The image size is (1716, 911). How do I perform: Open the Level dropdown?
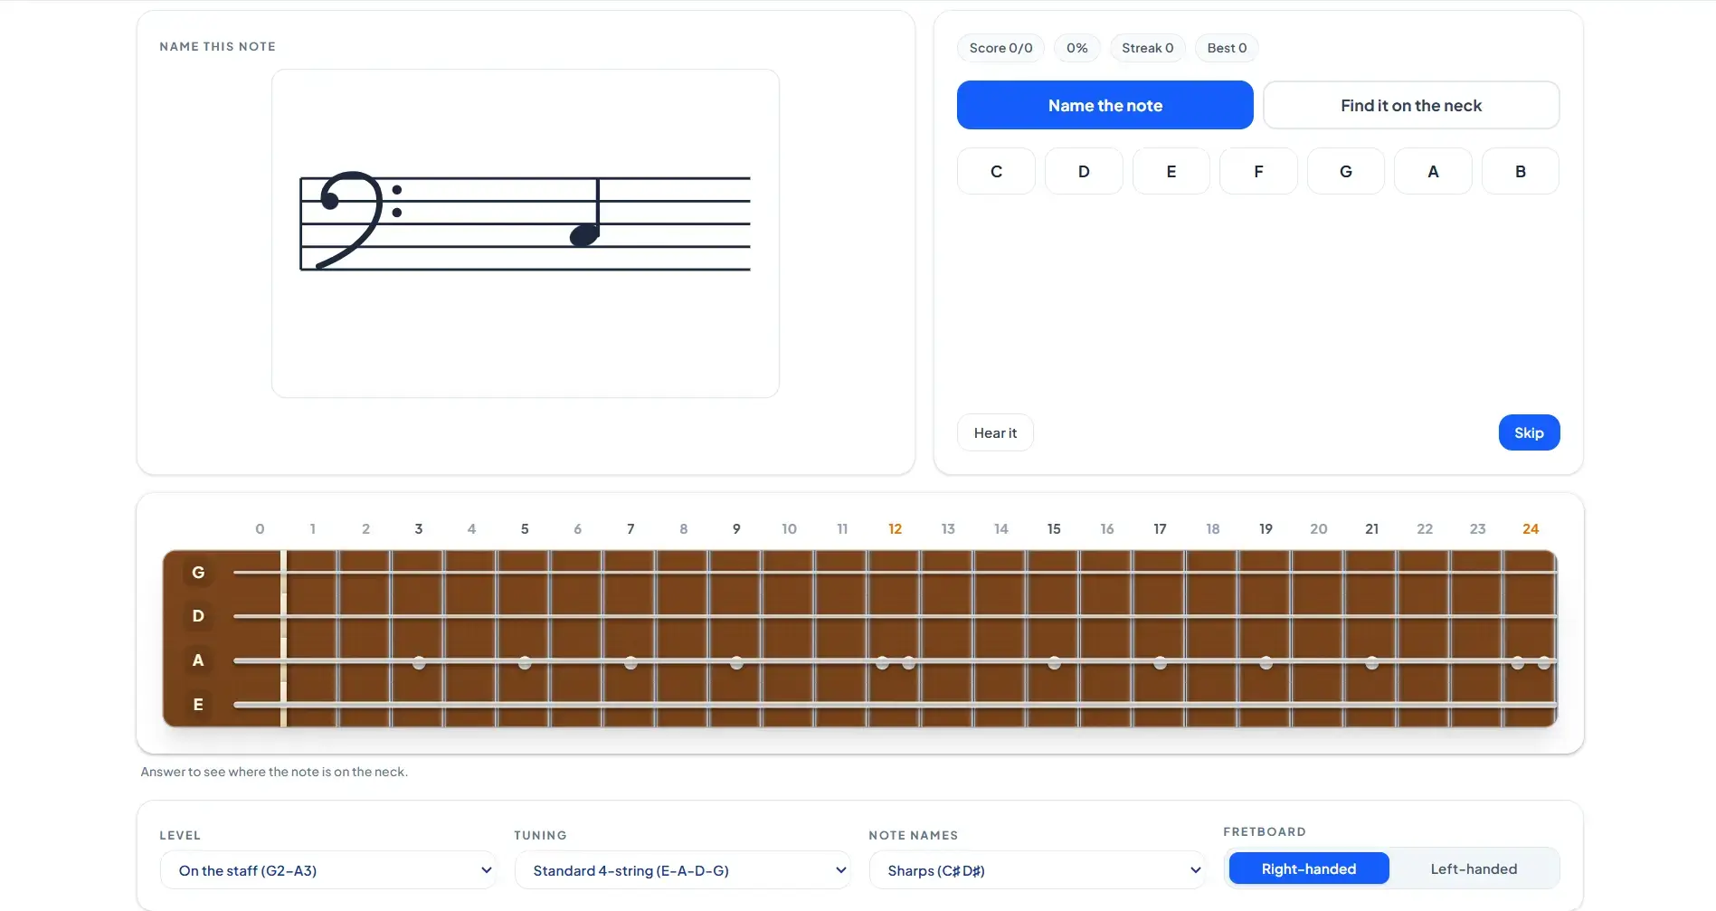(327, 870)
